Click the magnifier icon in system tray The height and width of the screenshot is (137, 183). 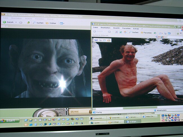(x=172, y=115)
